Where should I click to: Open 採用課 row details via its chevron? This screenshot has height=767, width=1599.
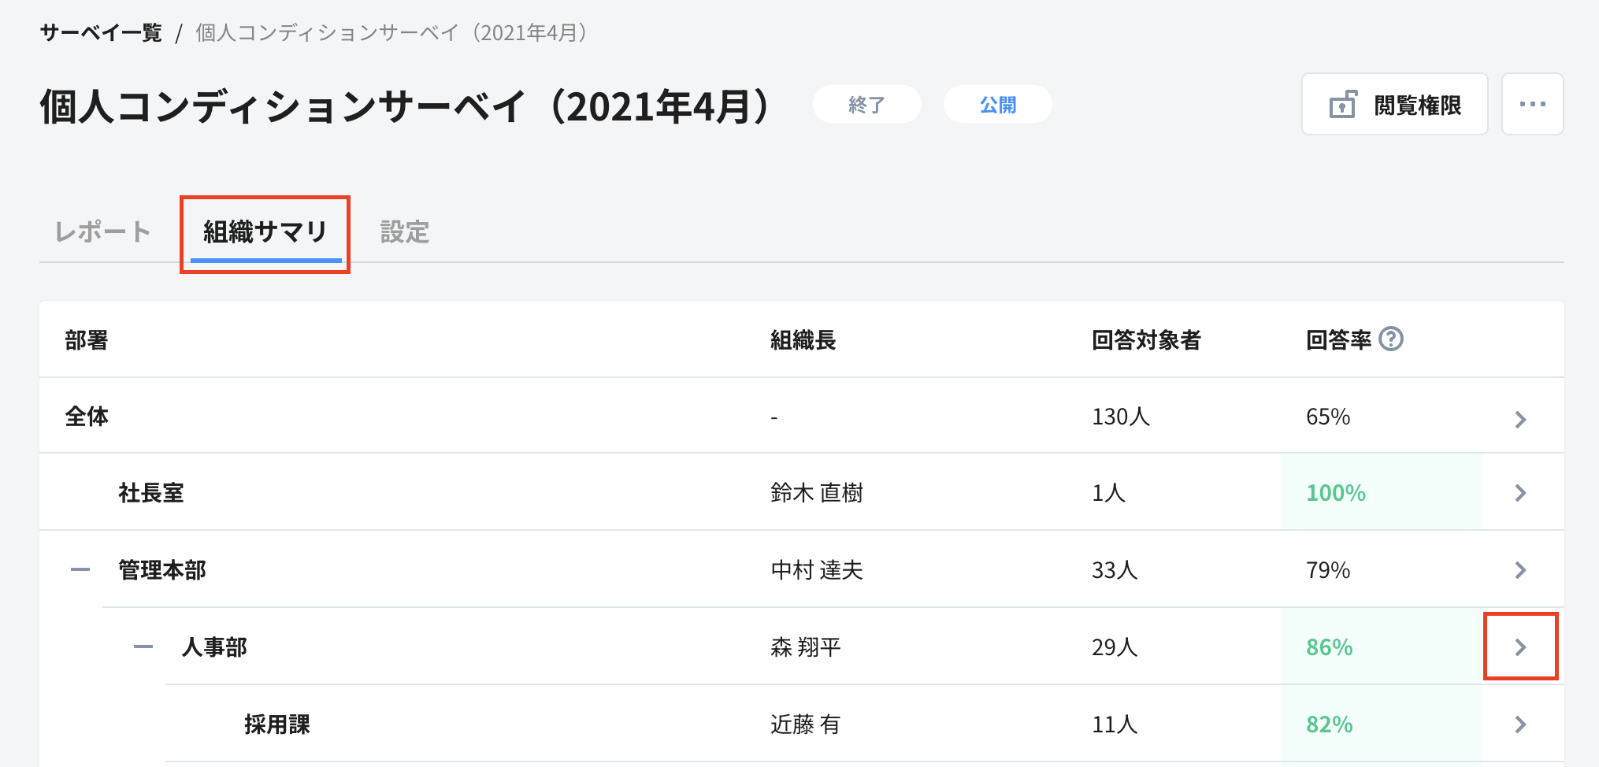pyautogui.click(x=1520, y=724)
